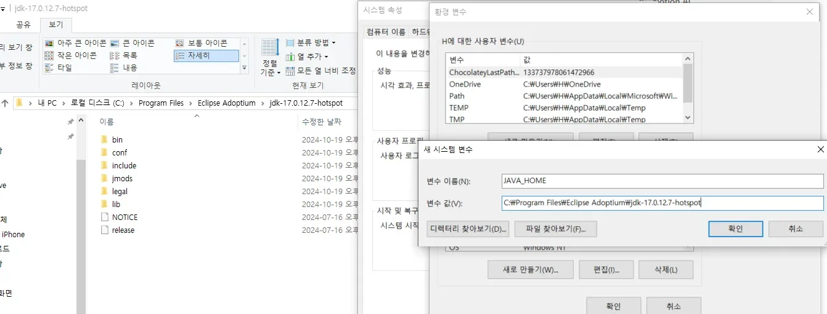Screen dimensions: 827x314
Task: Click 취소 at the bottom of 환경 변수
Action: tap(674, 306)
